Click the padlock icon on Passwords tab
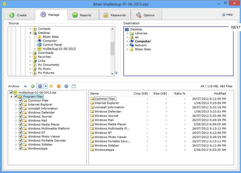Image resolution: width=241 pixels, height=173 pixels. pyautogui.click(x=106, y=15)
